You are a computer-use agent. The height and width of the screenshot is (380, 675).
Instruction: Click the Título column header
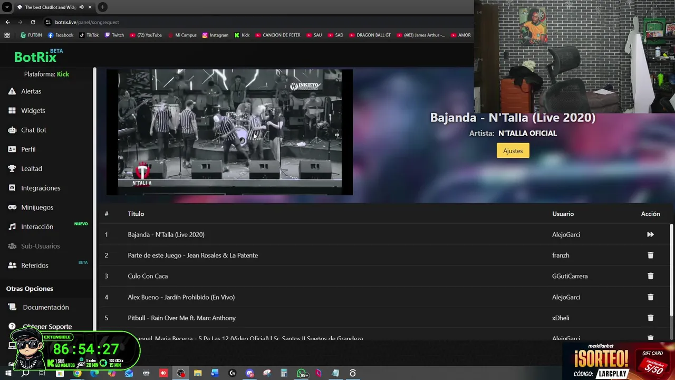pos(136,214)
